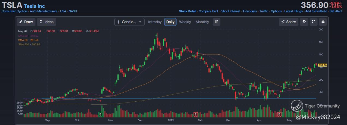Switch to Intraday timeframe

click(155, 22)
